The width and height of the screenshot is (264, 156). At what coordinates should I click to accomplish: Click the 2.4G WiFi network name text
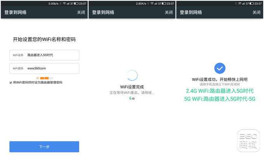[x=220, y=91]
